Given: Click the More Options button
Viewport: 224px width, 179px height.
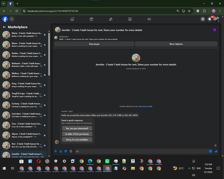Looking at the screenshot, I should click(x=176, y=44).
